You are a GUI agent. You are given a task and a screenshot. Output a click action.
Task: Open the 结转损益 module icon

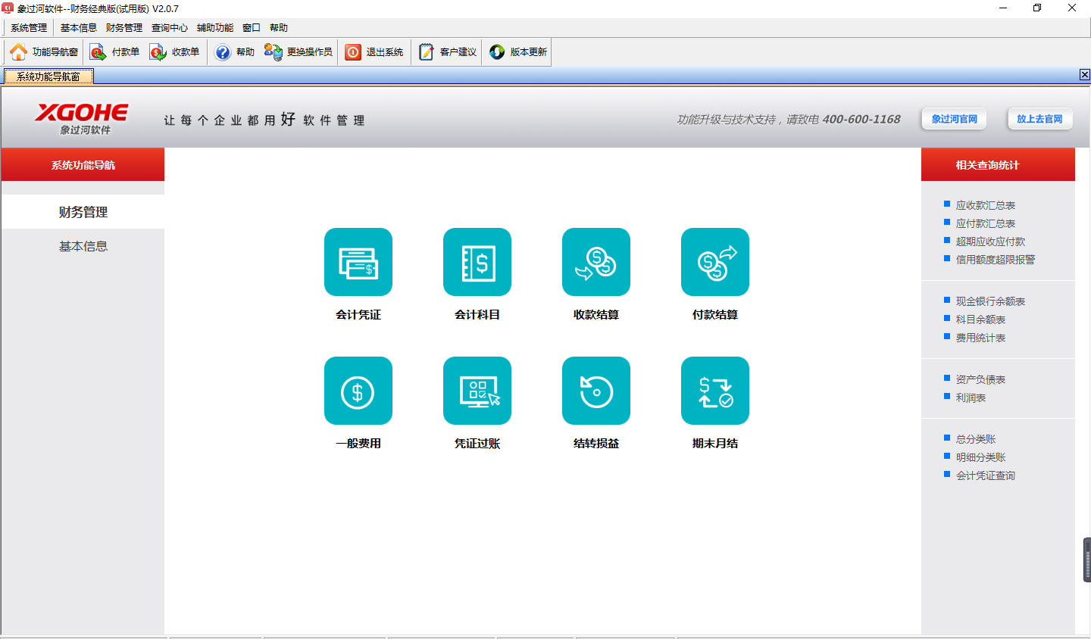[596, 391]
